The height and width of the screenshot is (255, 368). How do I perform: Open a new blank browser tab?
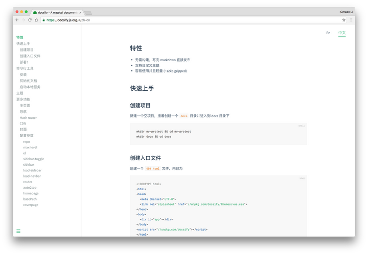click(88, 13)
